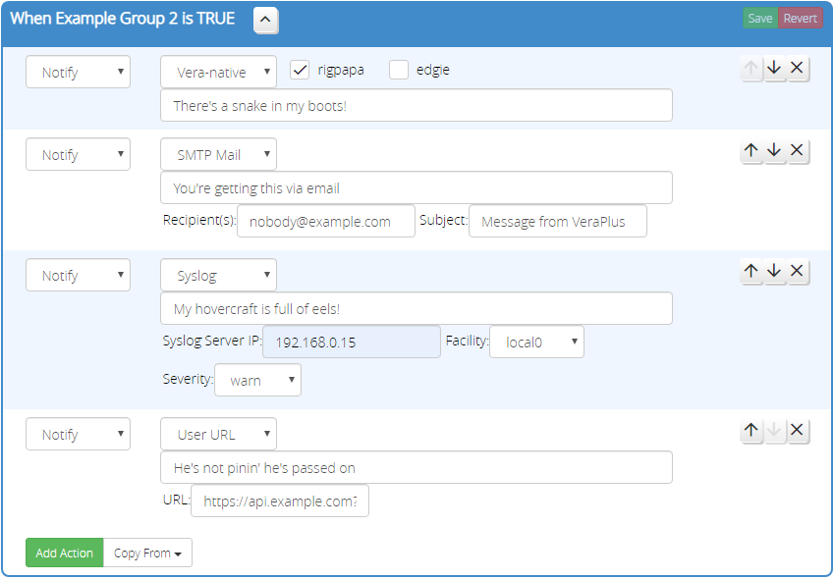Viewport: 835px width, 580px height.
Task: Open the Syslog Facility dropdown
Action: coord(536,341)
